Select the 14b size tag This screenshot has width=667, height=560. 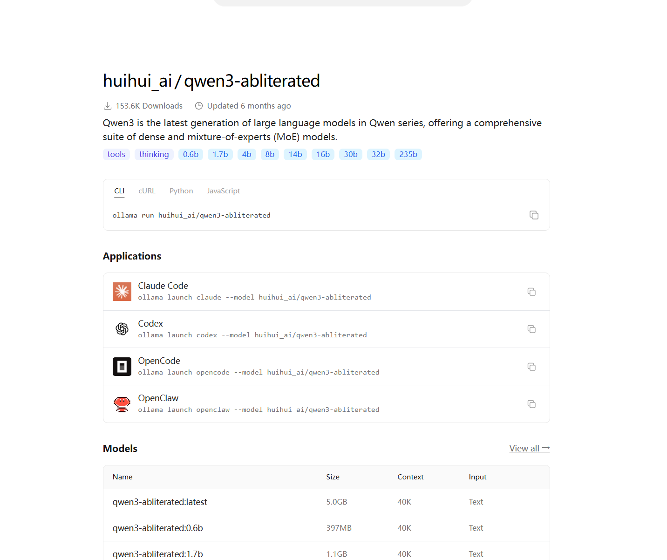295,154
